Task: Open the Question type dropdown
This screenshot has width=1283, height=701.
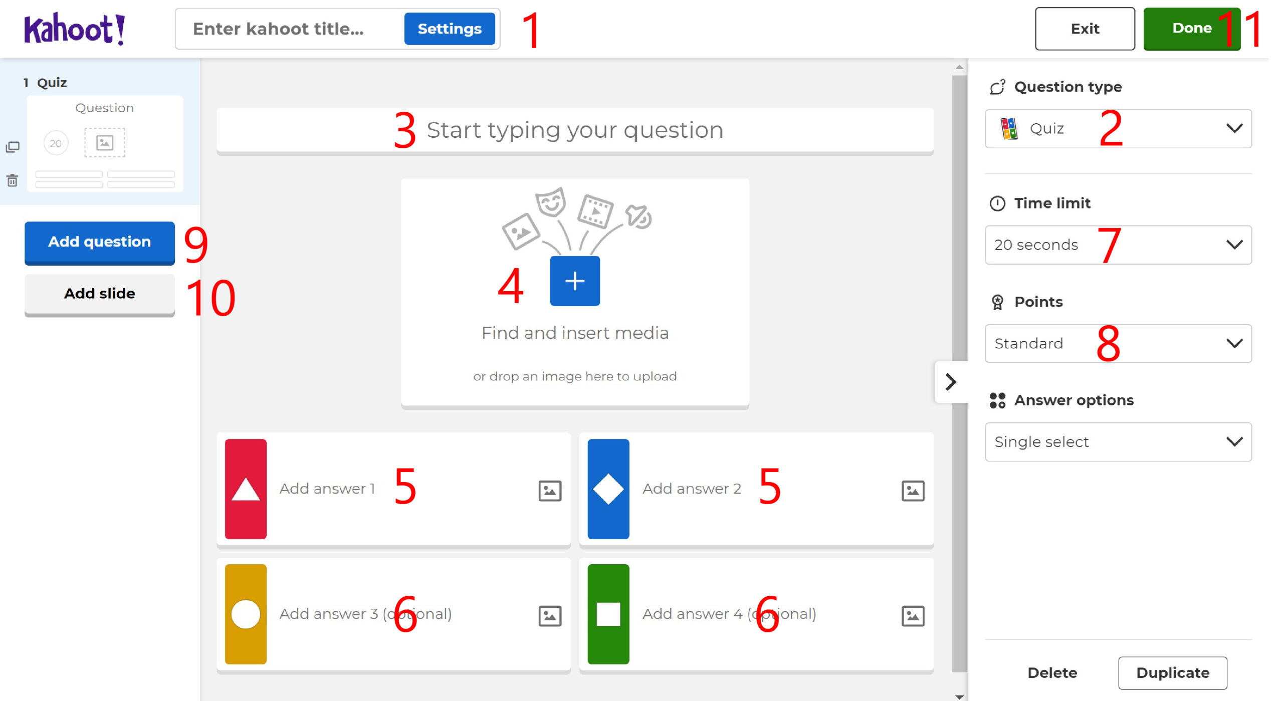Action: click(1118, 128)
